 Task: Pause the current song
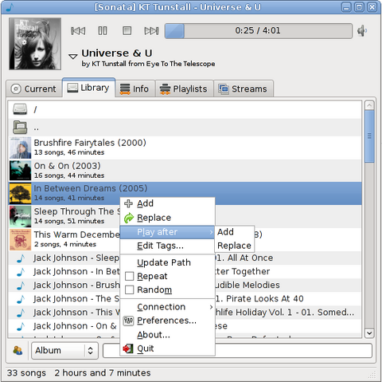(x=103, y=31)
